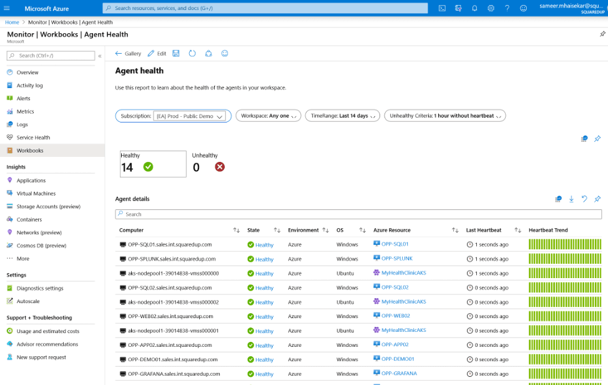Viewport: 608px width, 385px height.
Task: Select the Healthy agents tile
Action: [153, 164]
